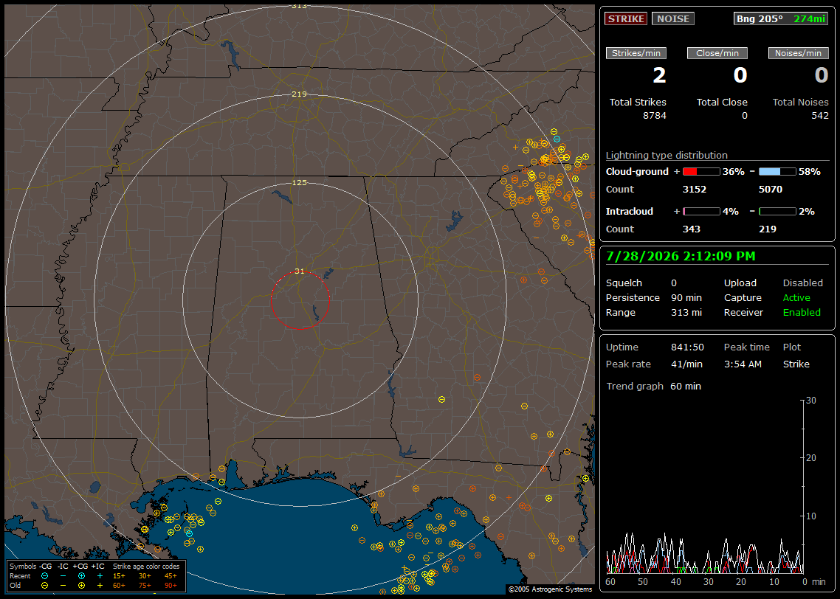Image resolution: width=840 pixels, height=599 pixels.
Task: Click the positive cloud-ground 36% red bar
Action: [x=701, y=172]
